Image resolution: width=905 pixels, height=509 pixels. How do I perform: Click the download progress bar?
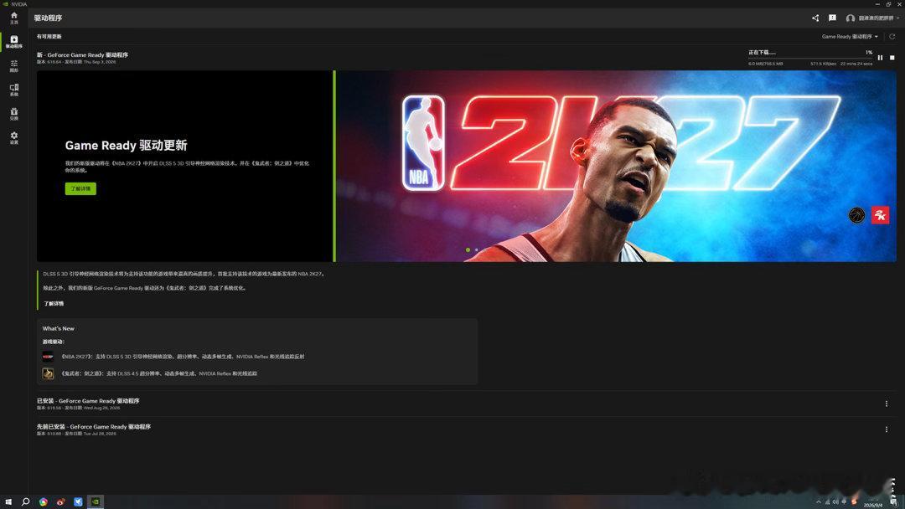tap(810, 59)
